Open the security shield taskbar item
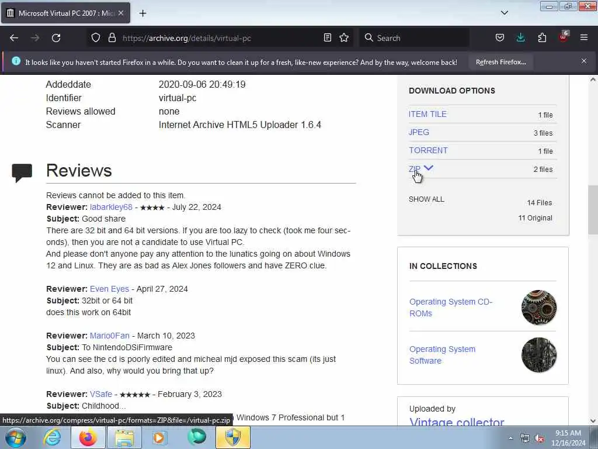This screenshot has height=449, width=598. 233,437
